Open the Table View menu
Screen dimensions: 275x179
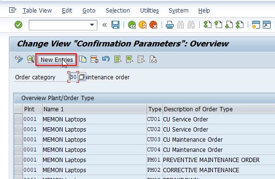37,11
